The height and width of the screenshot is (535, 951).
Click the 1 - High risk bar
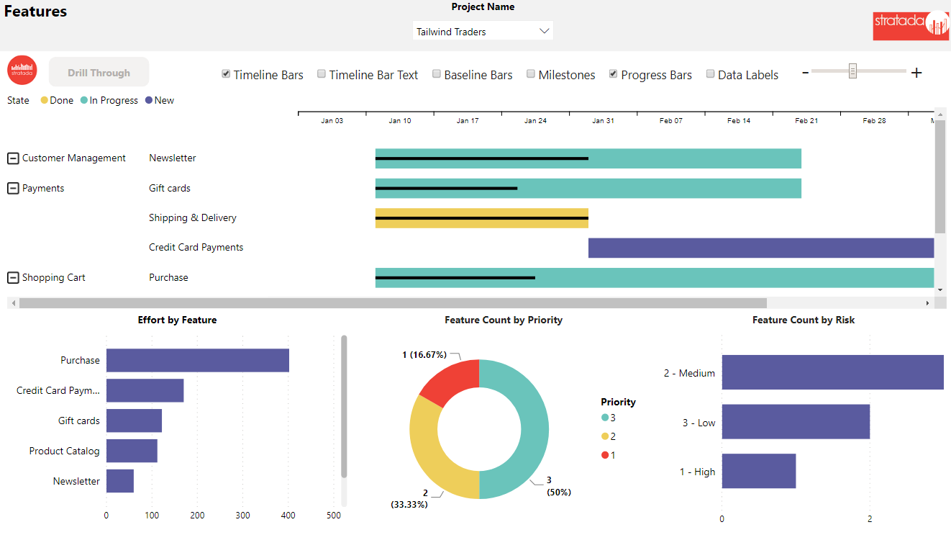pyautogui.click(x=759, y=471)
